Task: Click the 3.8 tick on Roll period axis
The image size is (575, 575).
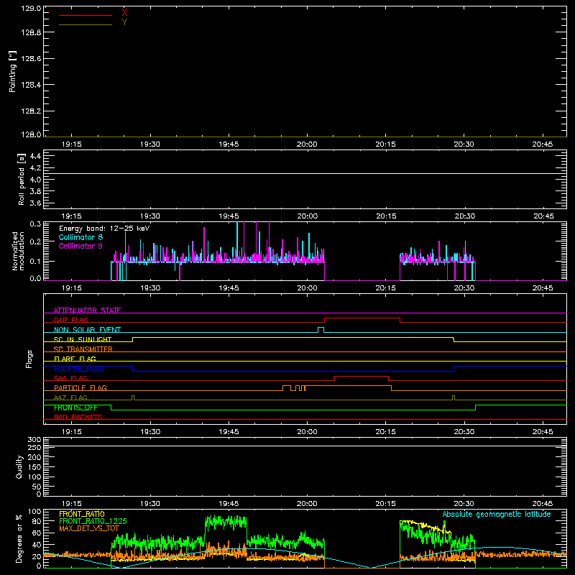Action: 35,191
